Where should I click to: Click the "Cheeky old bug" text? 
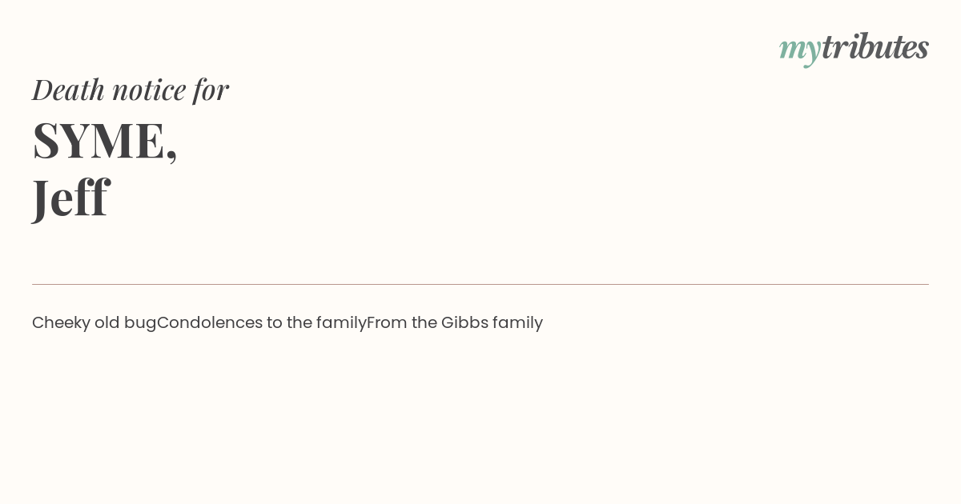coord(94,322)
